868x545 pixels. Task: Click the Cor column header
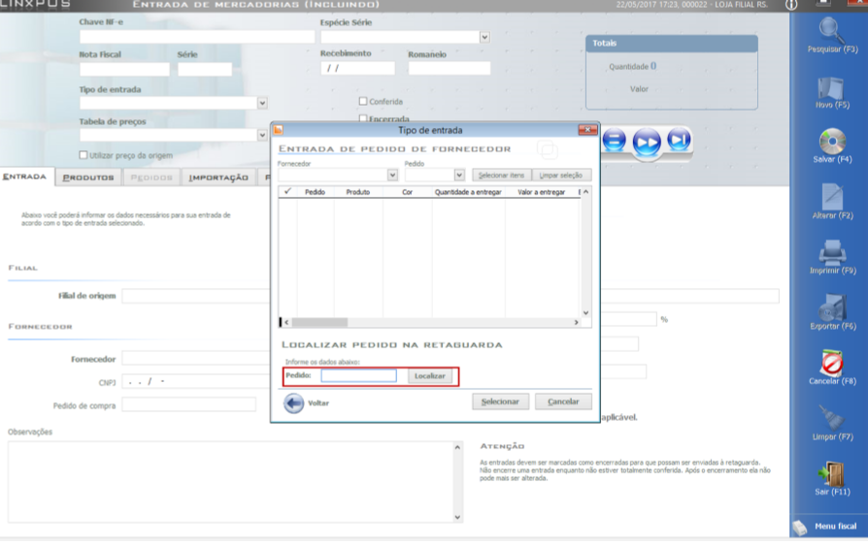tap(408, 192)
